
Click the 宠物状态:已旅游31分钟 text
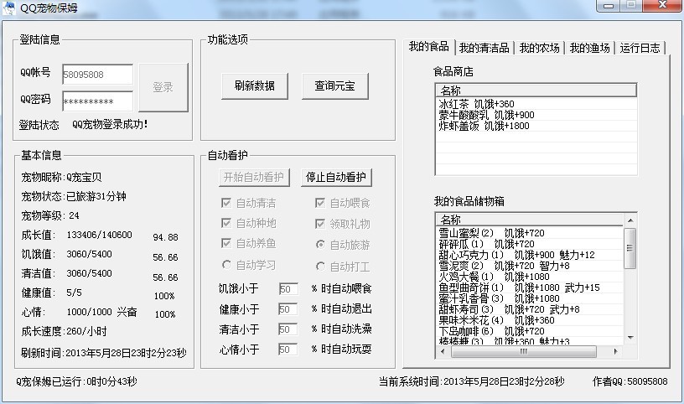[x=74, y=196]
